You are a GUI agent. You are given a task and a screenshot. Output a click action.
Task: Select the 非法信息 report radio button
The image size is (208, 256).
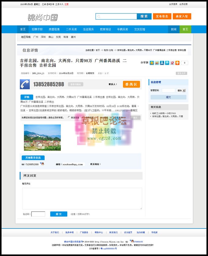pyautogui.click(x=69, y=117)
